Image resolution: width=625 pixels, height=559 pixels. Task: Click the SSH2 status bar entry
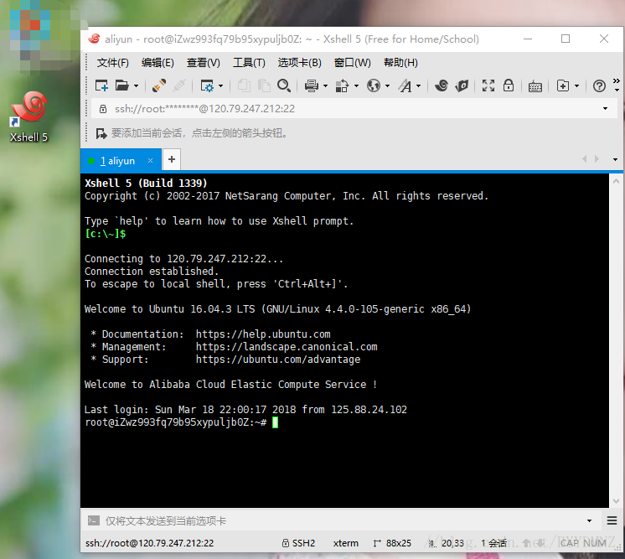coord(298,543)
